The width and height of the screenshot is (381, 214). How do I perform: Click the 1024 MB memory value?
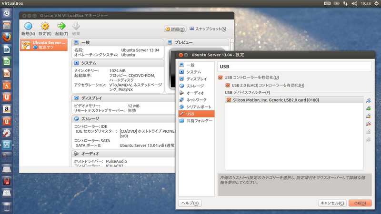[x=117, y=70]
